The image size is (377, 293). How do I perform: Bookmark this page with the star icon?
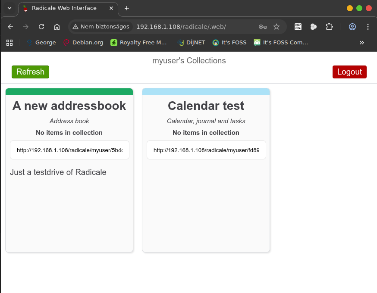276,27
